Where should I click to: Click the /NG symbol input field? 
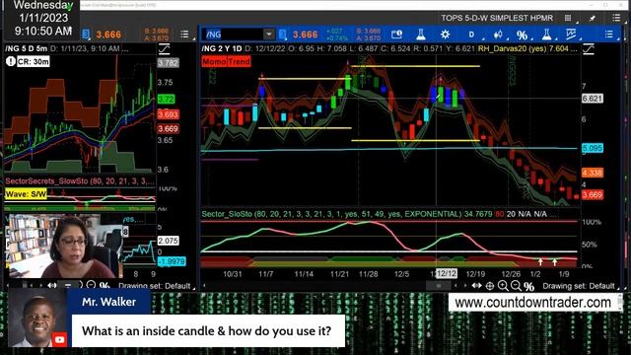[x=234, y=35]
